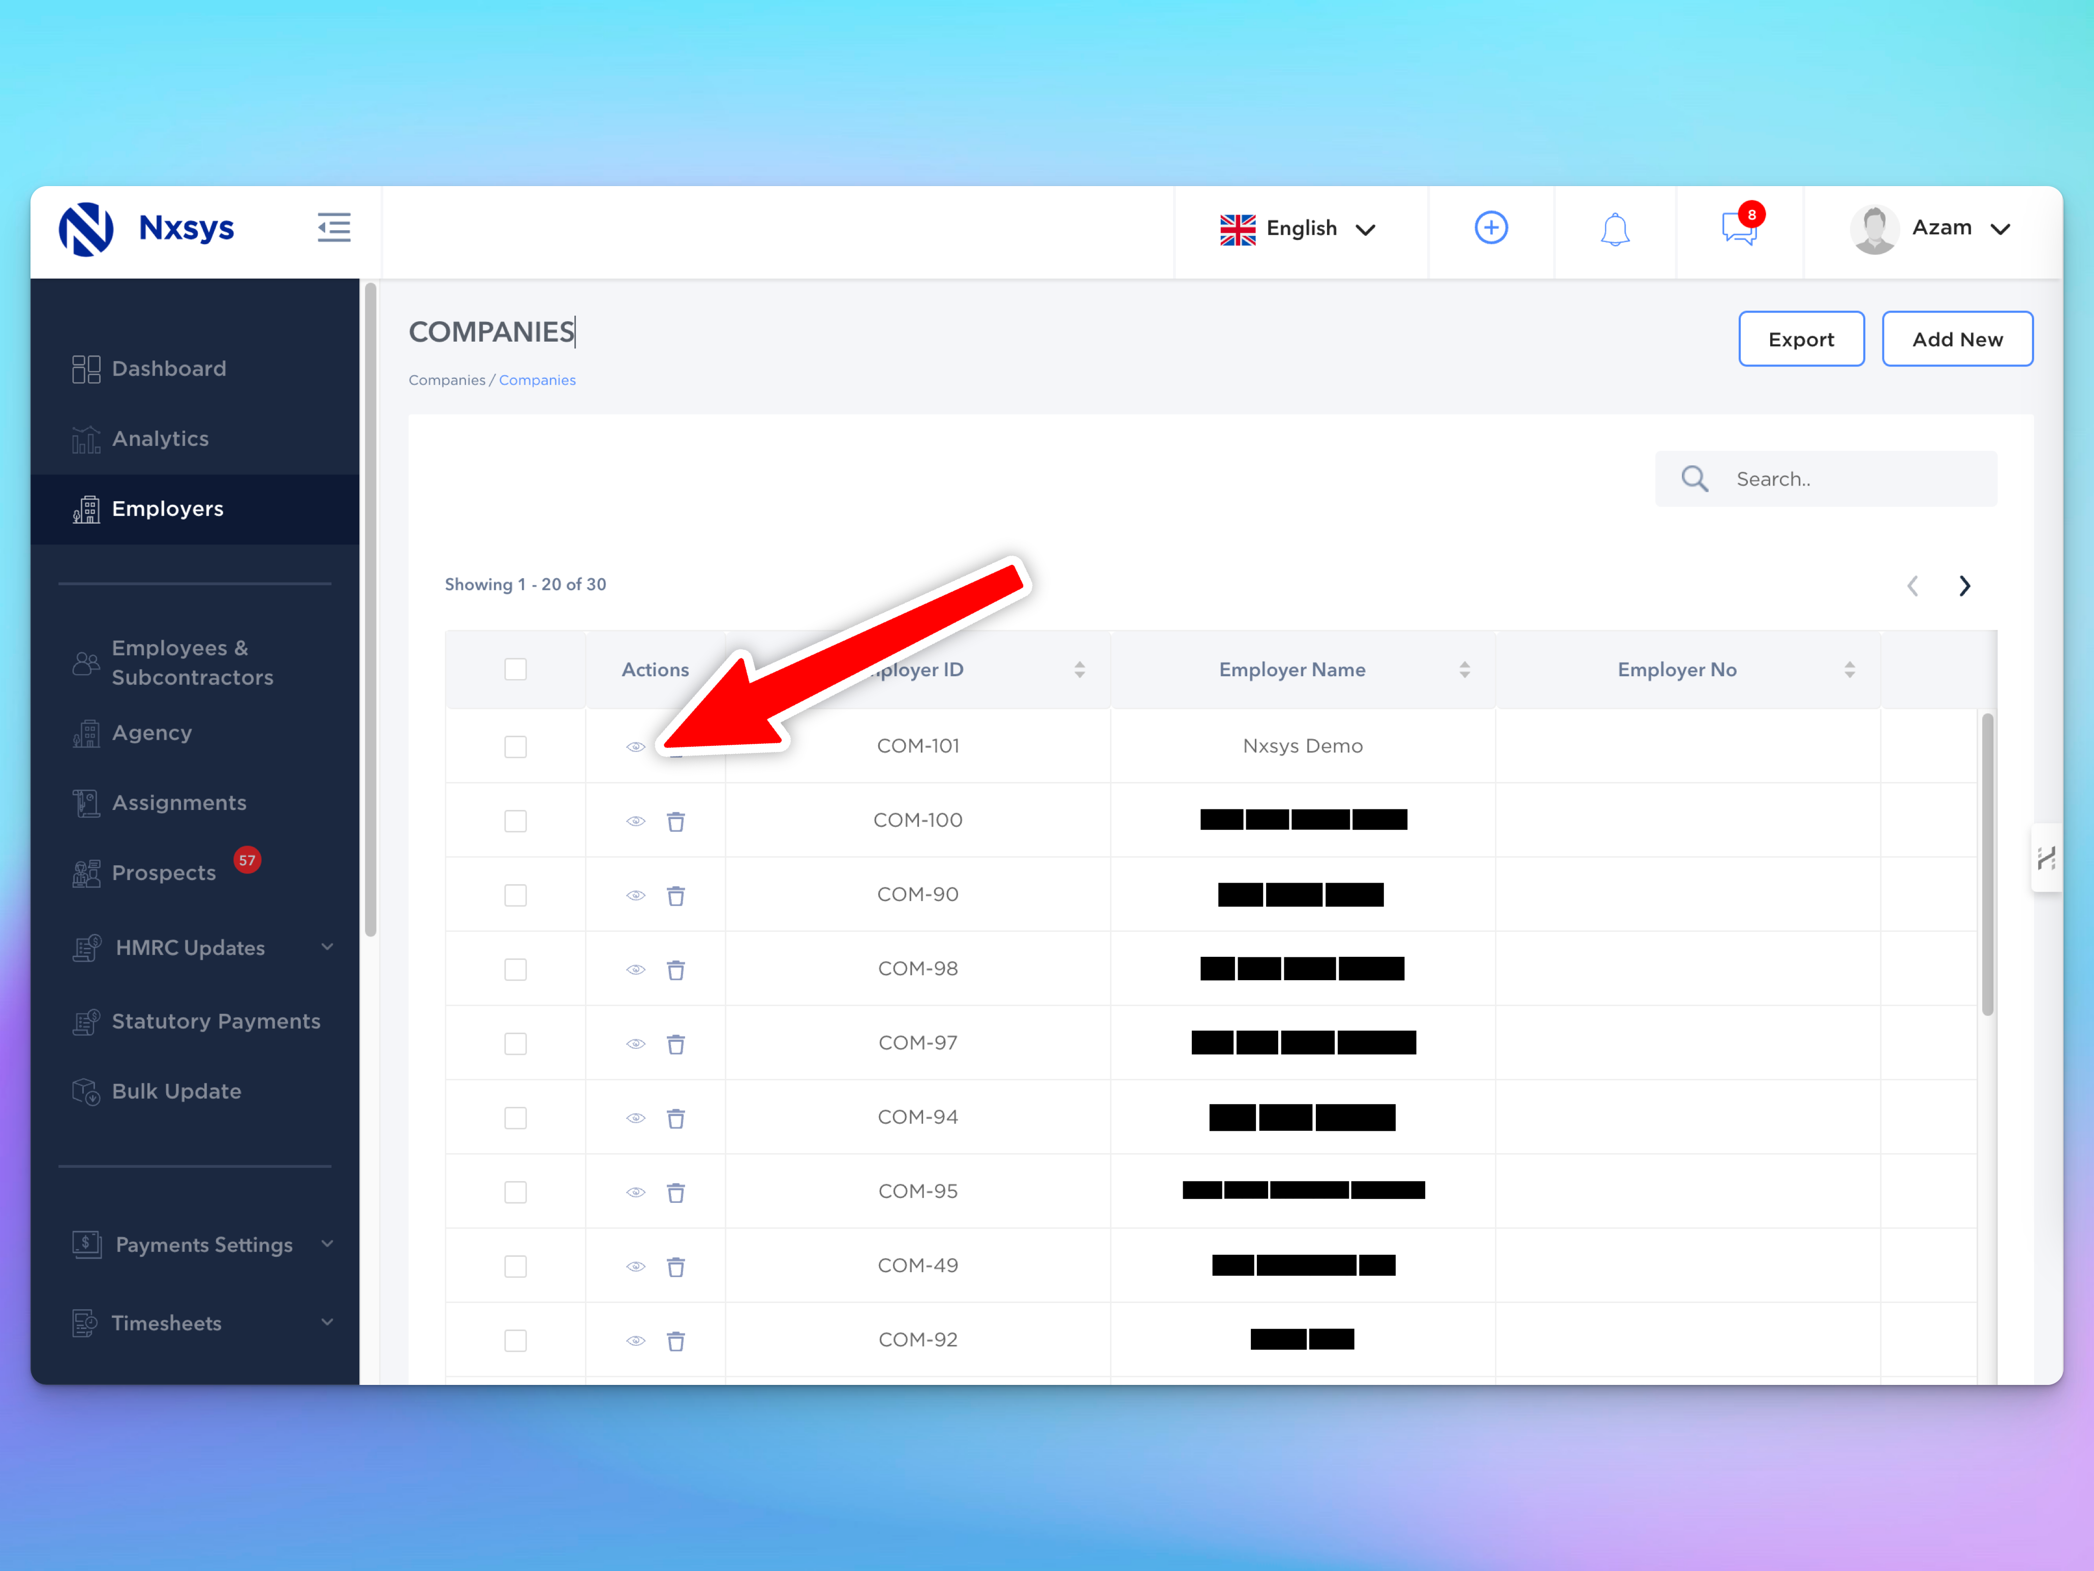Click the Add New button
Screen dimensions: 2094x1571
[1957, 339]
